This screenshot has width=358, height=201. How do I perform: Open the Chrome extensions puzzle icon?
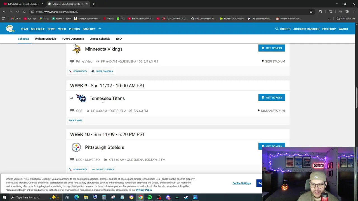pyautogui.click(x=321, y=12)
